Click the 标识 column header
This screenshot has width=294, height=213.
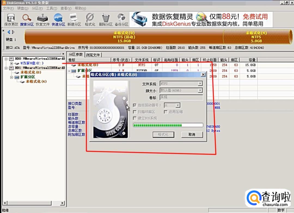pos(157,60)
